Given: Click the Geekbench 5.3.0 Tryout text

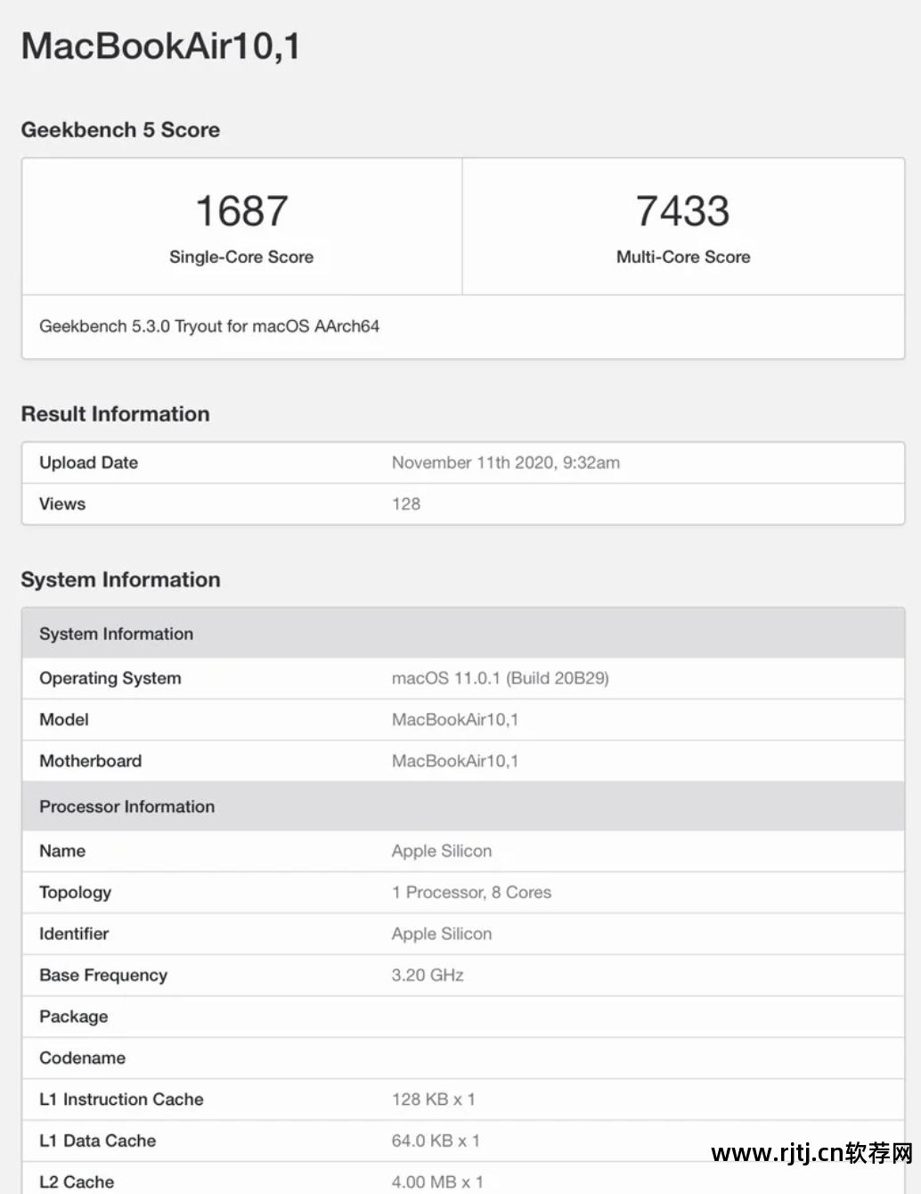Looking at the screenshot, I should pyautogui.click(x=209, y=326).
